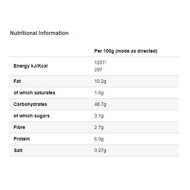
Task: Select the 'of which saturates' label
Action: tap(34, 93)
